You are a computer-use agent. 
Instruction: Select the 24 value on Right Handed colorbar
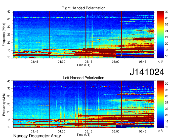click(166, 31)
